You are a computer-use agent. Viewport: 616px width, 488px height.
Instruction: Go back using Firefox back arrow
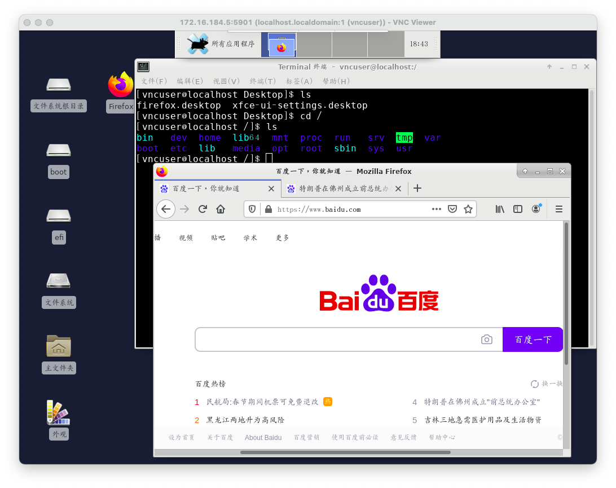coord(166,209)
